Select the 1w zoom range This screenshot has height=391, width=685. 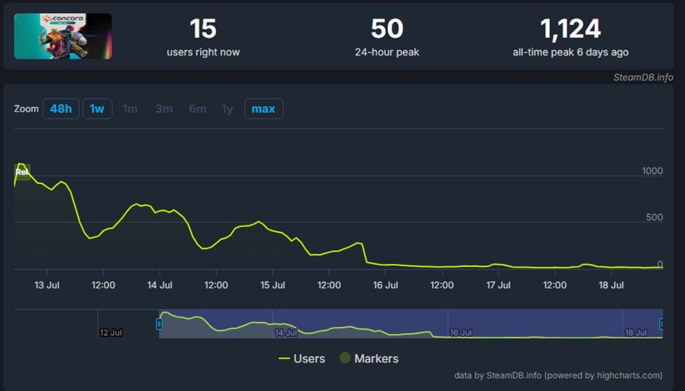(x=97, y=109)
